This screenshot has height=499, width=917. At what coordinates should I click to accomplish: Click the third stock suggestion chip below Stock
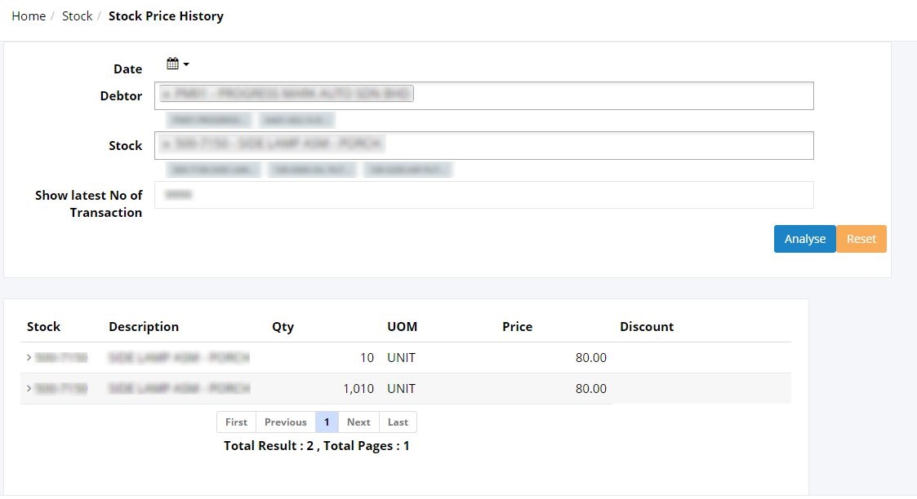[x=407, y=170]
